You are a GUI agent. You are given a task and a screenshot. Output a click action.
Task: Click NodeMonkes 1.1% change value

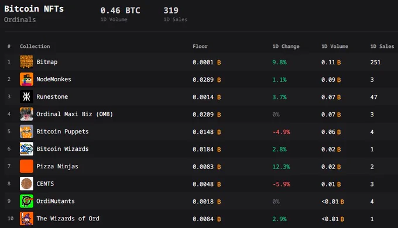point(279,80)
